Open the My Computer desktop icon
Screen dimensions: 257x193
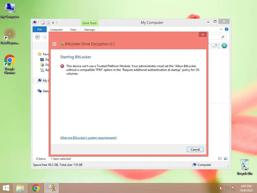tap(10, 10)
